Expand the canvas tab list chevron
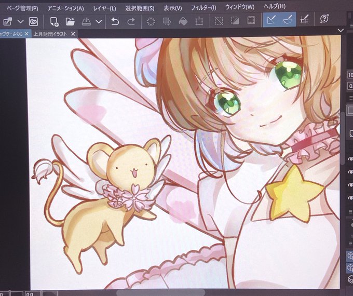This screenshot has height=296, width=353. pos(341,30)
